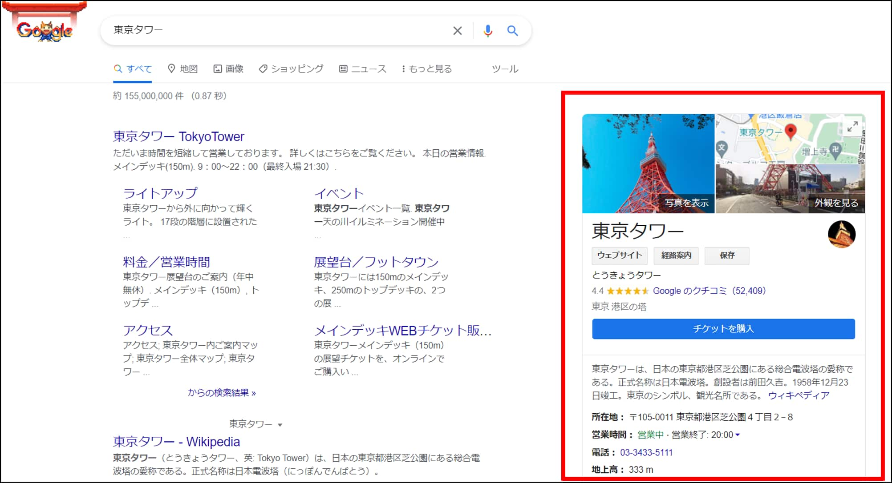The width and height of the screenshot is (892, 483).
Task: Open the map thumbnail of 東京タワー
Action: [790, 139]
